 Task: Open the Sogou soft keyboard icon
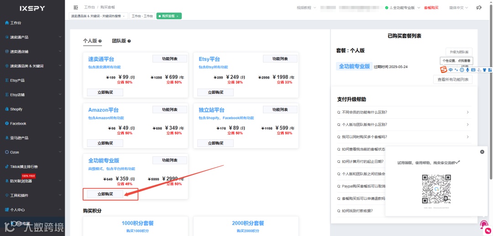click(473, 70)
